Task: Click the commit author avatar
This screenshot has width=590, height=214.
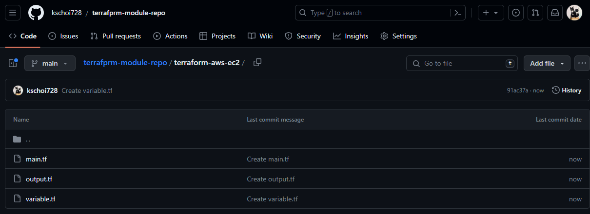Action: tap(18, 90)
